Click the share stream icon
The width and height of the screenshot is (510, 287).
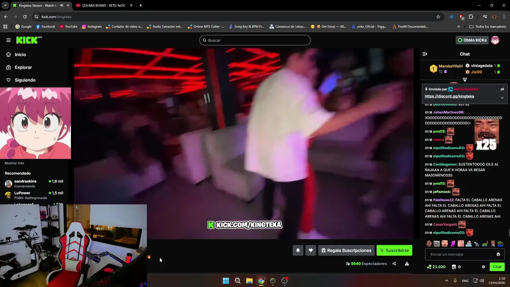click(394, 263)
